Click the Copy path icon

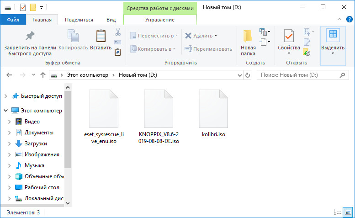(x=118, y=43)
